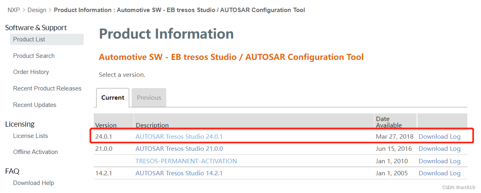
Task: Go to Design in the breadcrumb
Action: (x=37, y=10)
